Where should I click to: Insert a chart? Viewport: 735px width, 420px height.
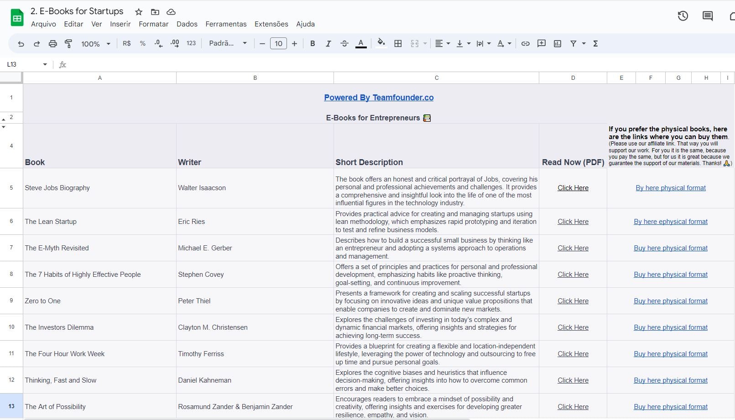[558, 44]
